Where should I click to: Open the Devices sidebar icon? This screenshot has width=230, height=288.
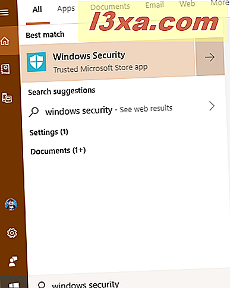click(7, 98)
